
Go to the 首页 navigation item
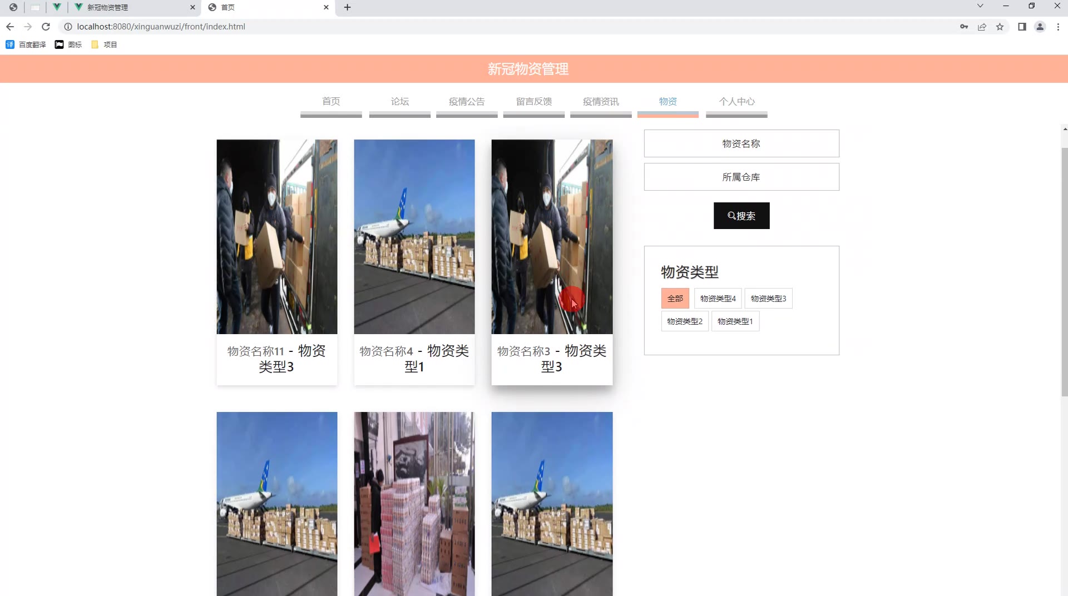(331, 102)
